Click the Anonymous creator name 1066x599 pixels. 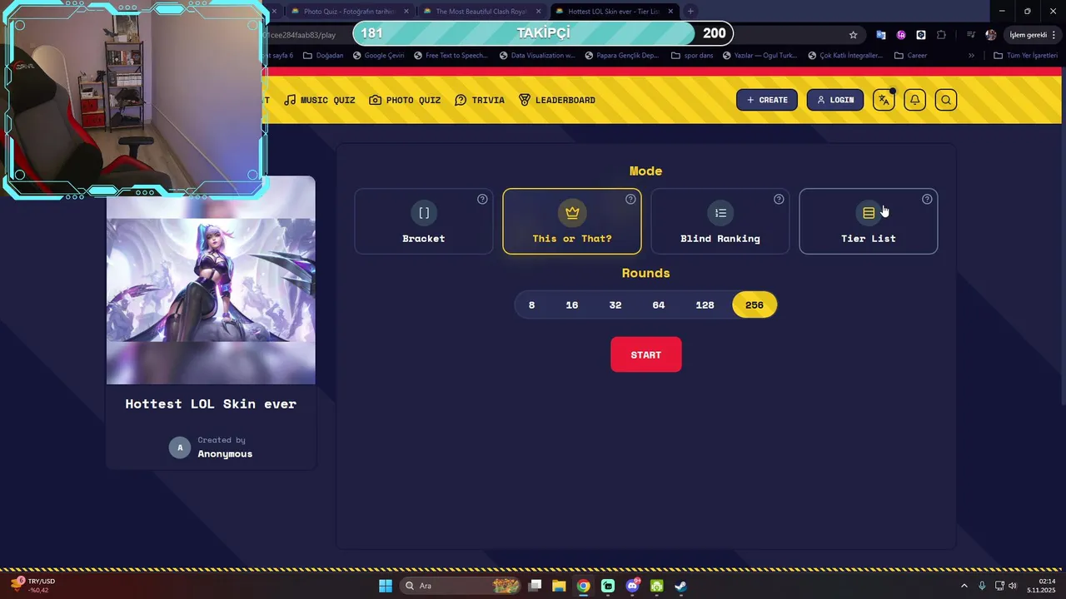(x=225, y=453)
